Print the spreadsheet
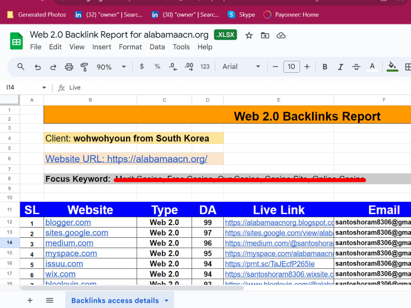This screenshot has width=411, height=308. pyautogui.click(x=69, y=67)
